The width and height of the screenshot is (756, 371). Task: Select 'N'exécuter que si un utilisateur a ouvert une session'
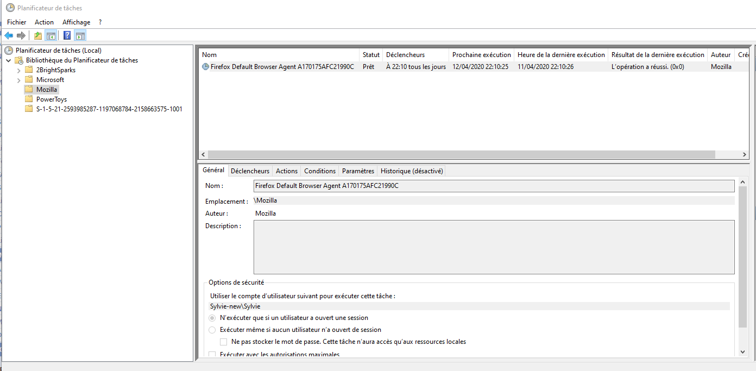212,318
